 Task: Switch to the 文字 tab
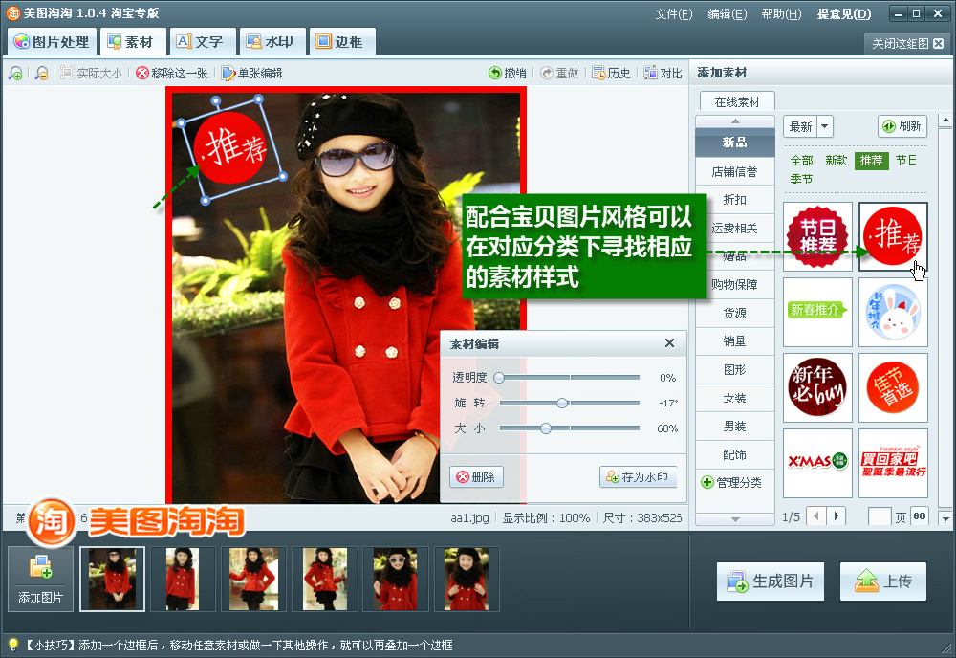pos(203,41)
